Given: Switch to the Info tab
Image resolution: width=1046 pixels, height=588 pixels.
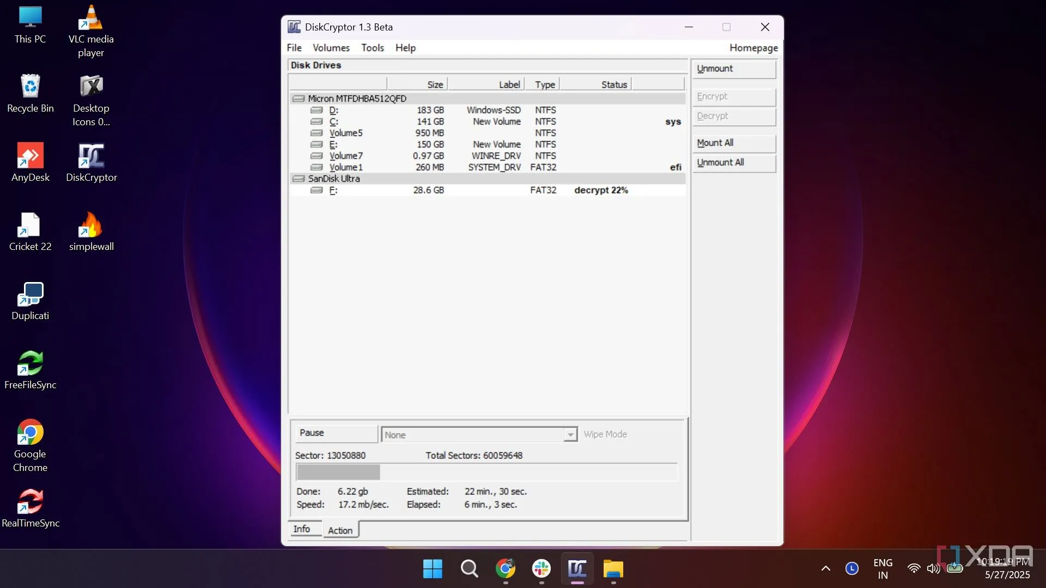Looking at the screenshot, I should (301, 529).
